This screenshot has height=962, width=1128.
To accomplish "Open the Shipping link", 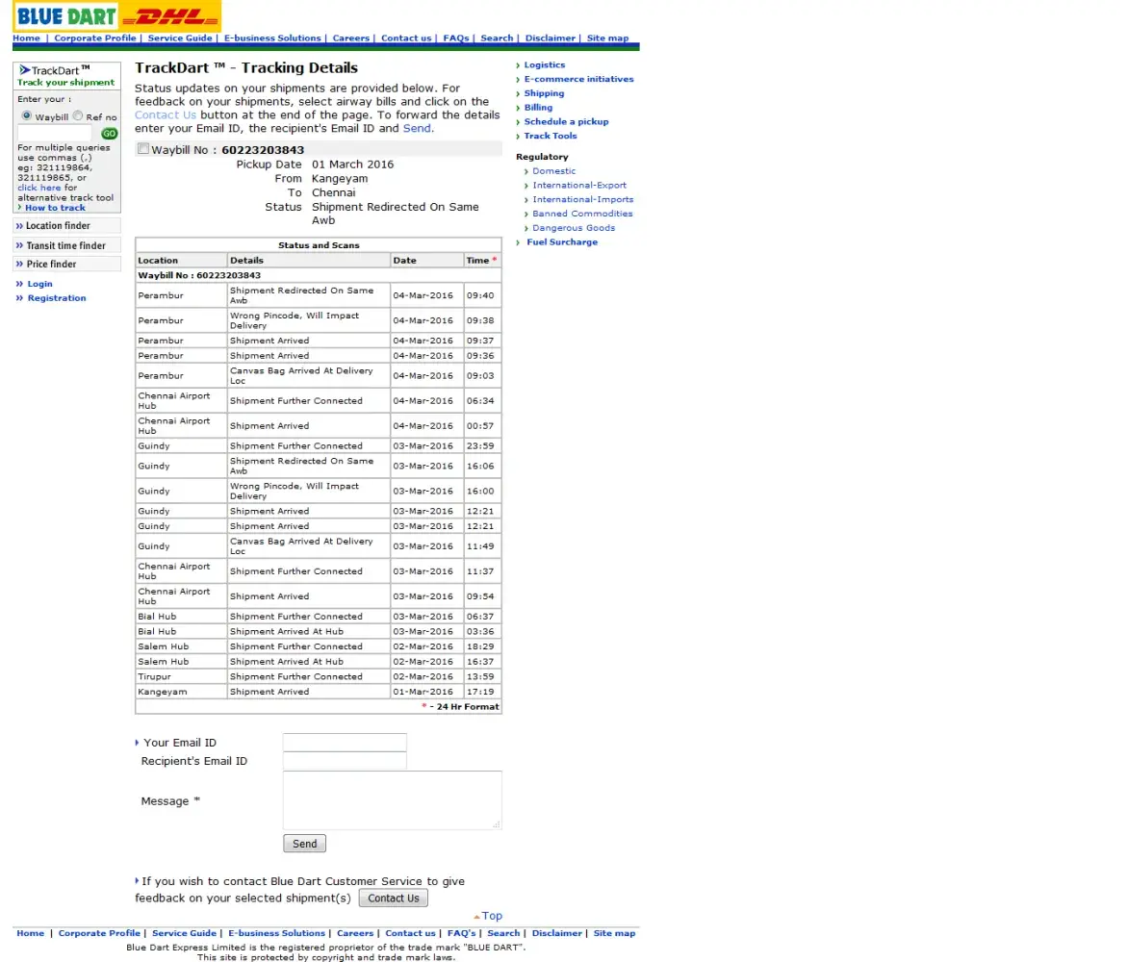I will point(544,93).
